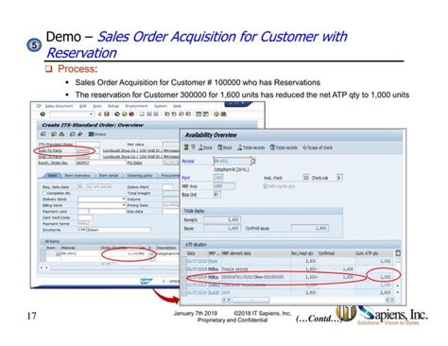Click the first green icon in Availability Overview toolbar
Image resolution: width=448 pixels, height=346 pixels.
186,147
